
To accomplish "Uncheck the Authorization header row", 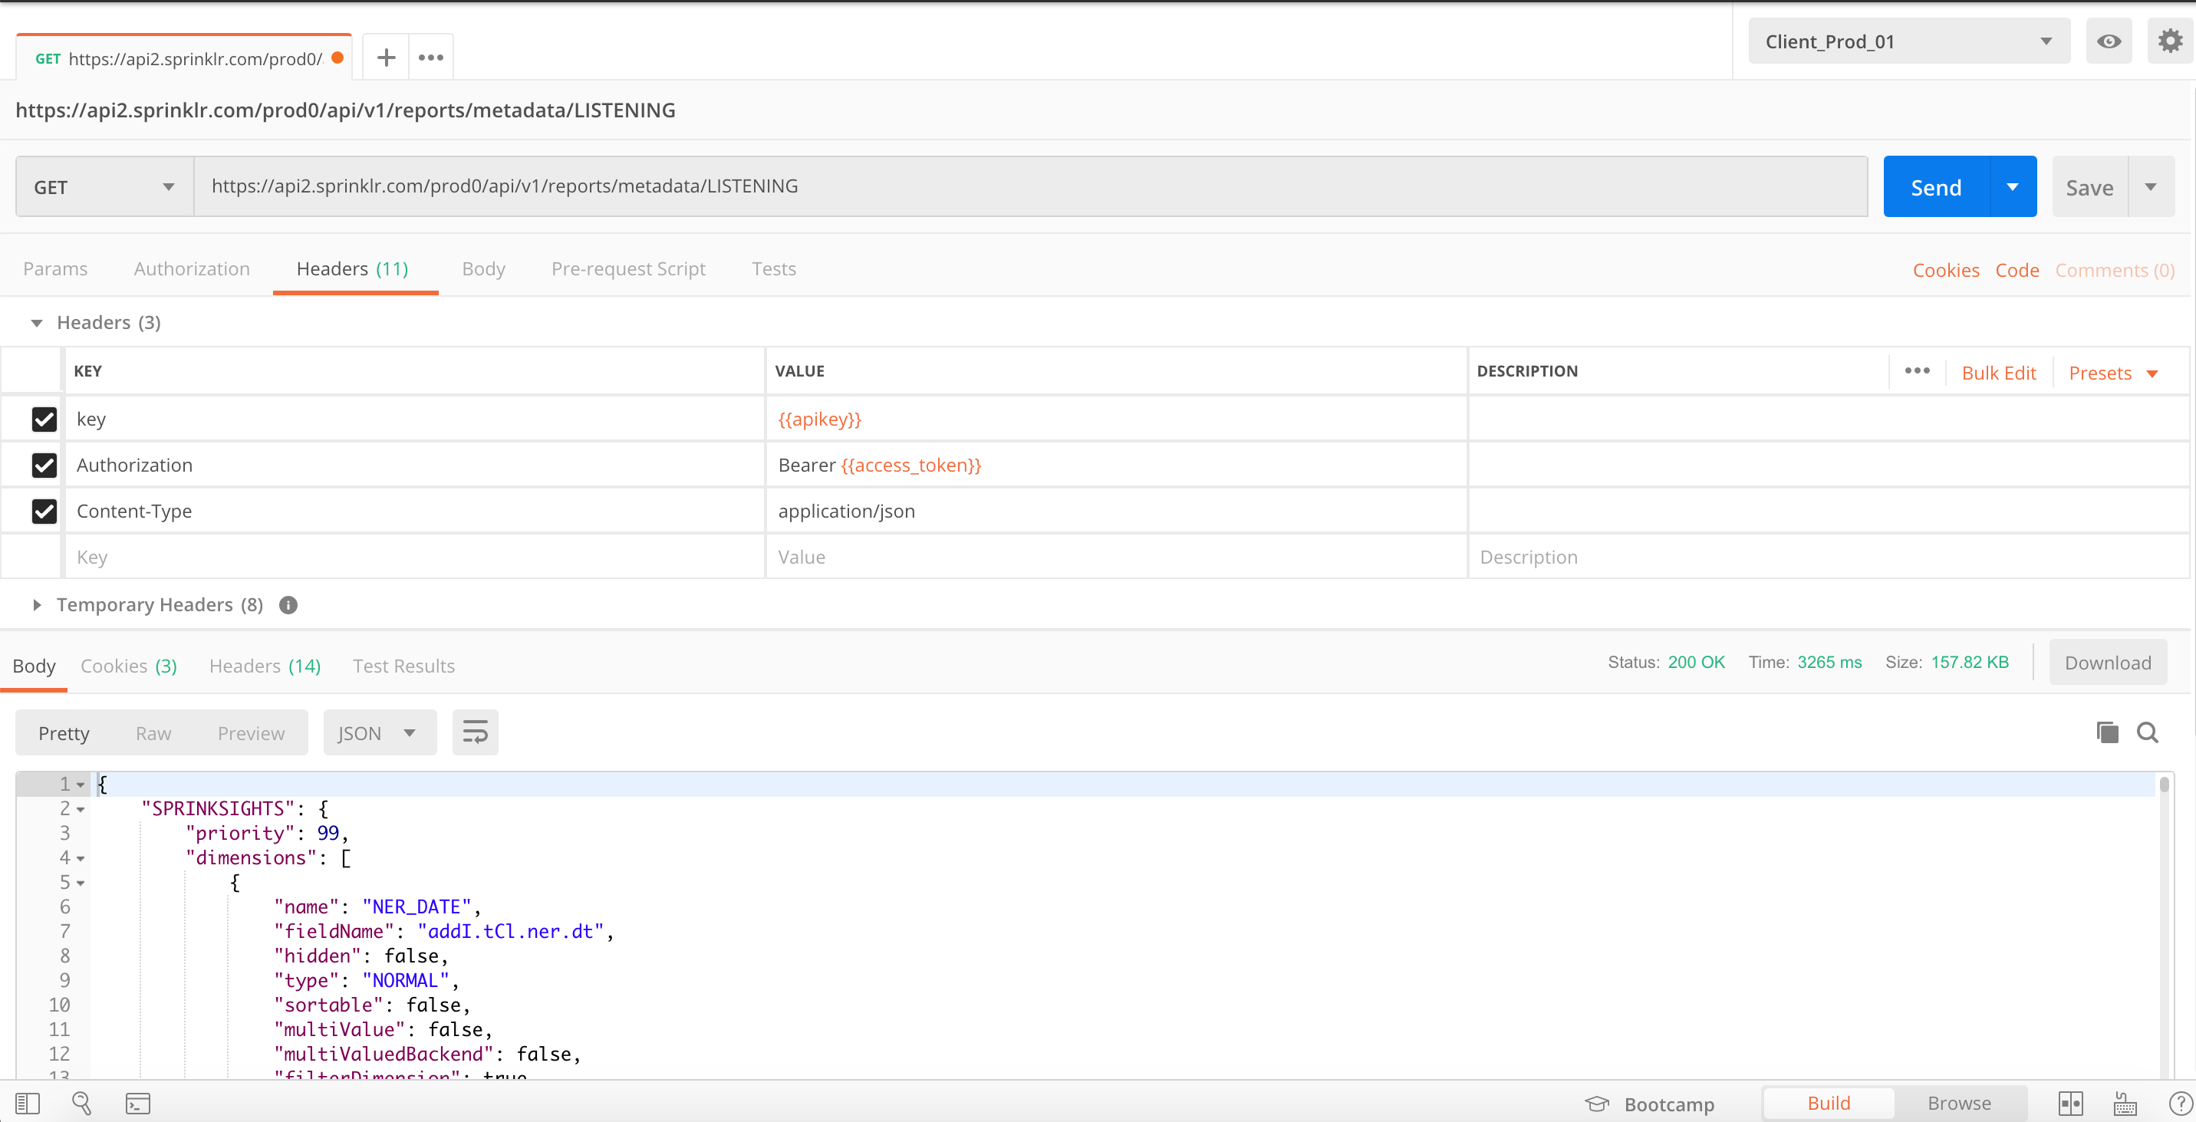I will 44,465.
